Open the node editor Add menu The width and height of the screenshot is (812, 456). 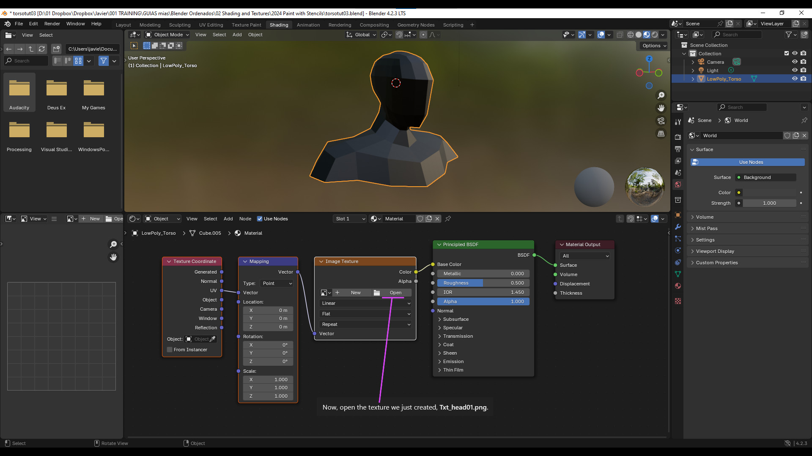228,219
